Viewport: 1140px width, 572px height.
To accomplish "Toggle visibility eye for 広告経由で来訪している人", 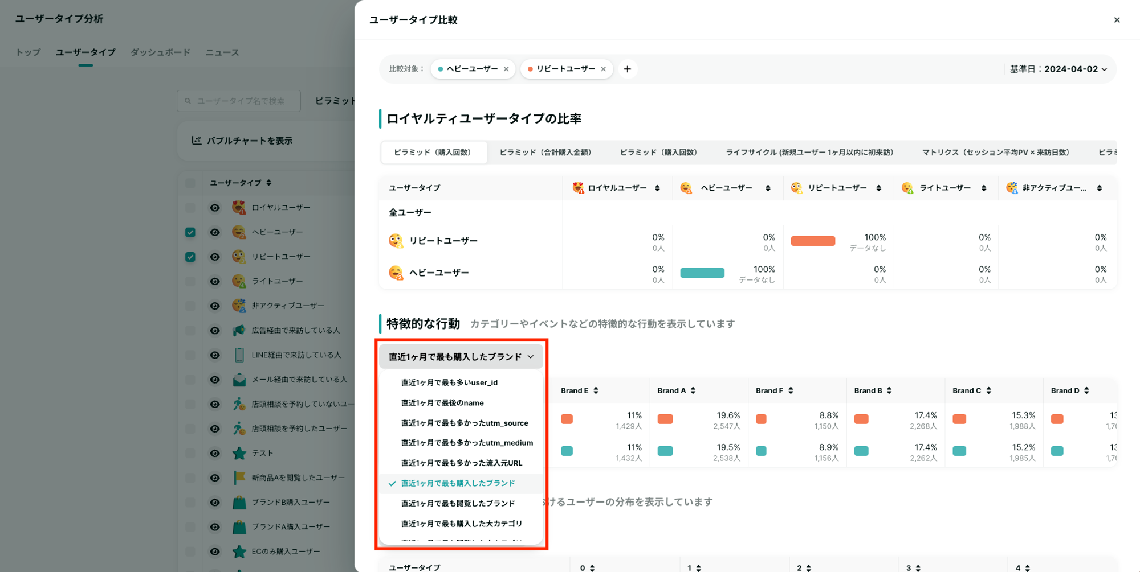I will pos(215,331).
